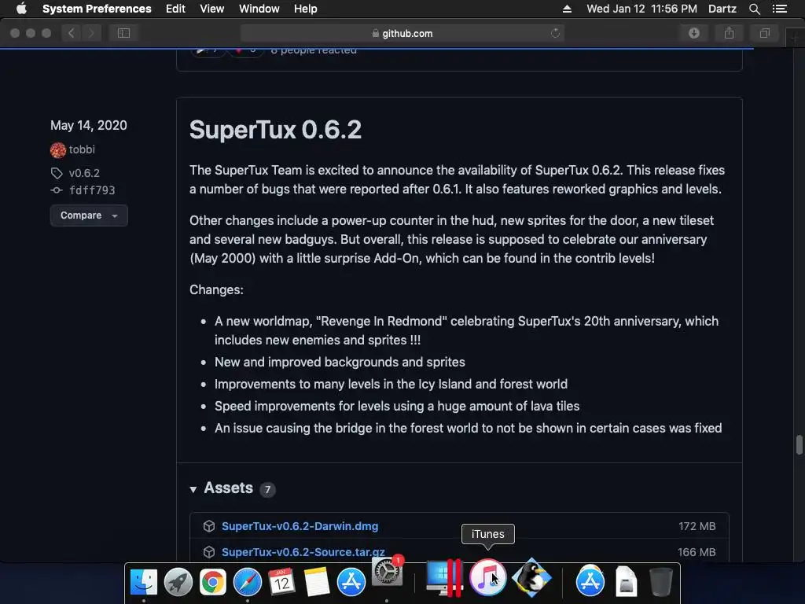The width and height of the screenshot is (805, 604).
Task: Click the Assets count badge 7
Action: (267, 489)
